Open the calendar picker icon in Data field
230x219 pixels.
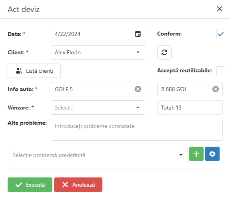(138, 34)
